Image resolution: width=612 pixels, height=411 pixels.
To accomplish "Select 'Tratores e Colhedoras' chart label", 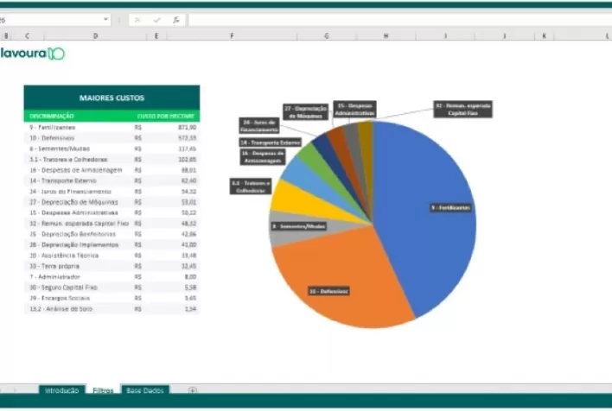I will coord(251,187).
